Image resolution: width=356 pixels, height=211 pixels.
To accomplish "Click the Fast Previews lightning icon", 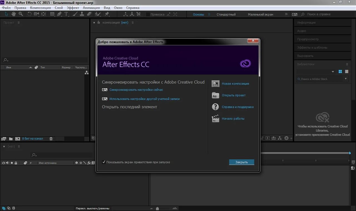I will click(268, 138).
